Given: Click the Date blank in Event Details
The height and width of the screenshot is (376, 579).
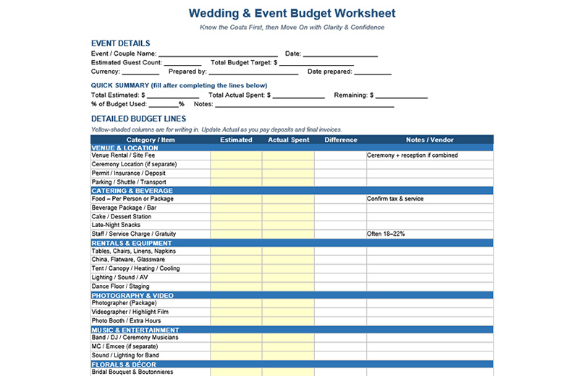Looking at the screenshot, I should click(x=340, y=54).
